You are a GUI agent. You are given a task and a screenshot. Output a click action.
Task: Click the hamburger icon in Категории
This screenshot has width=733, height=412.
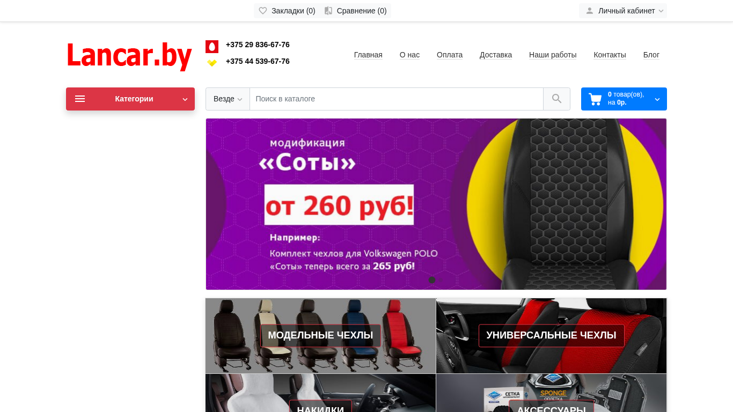coord(80,99)
